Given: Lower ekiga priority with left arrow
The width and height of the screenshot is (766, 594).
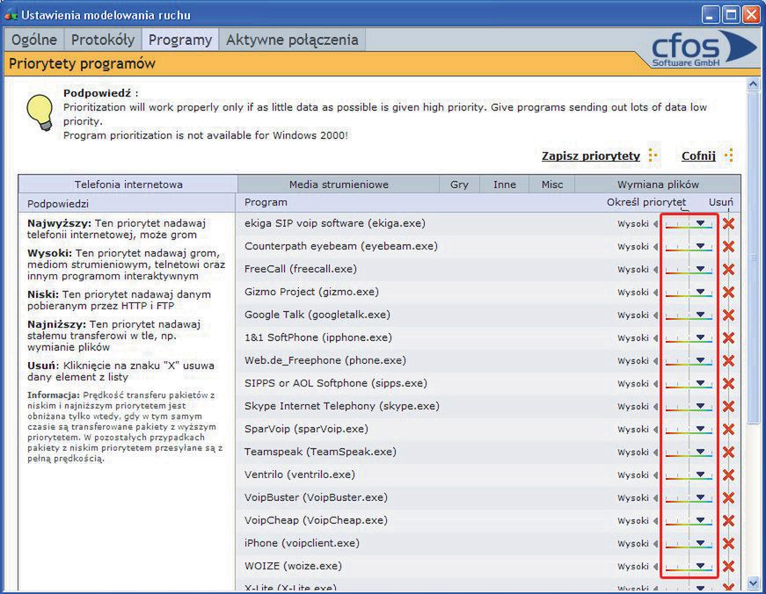Looking at the screenshot, I should pos(655,224).
